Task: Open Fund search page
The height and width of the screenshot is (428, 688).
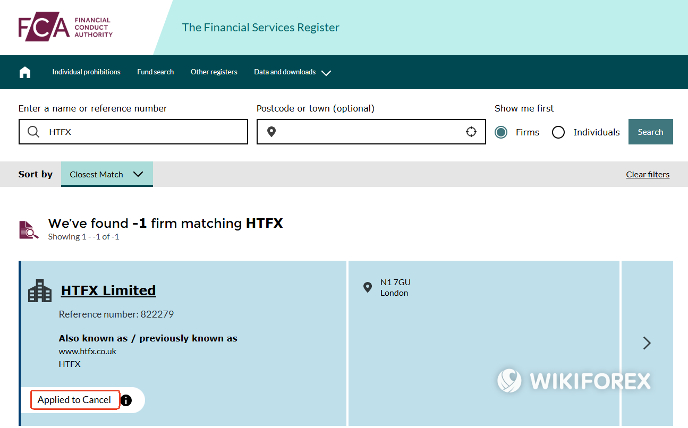Action: click(x=156, y=72)
